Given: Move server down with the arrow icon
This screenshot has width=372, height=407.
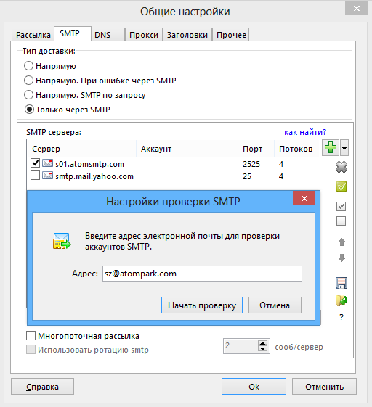Looking at the screenshot, I should click(x=341, y=258).
